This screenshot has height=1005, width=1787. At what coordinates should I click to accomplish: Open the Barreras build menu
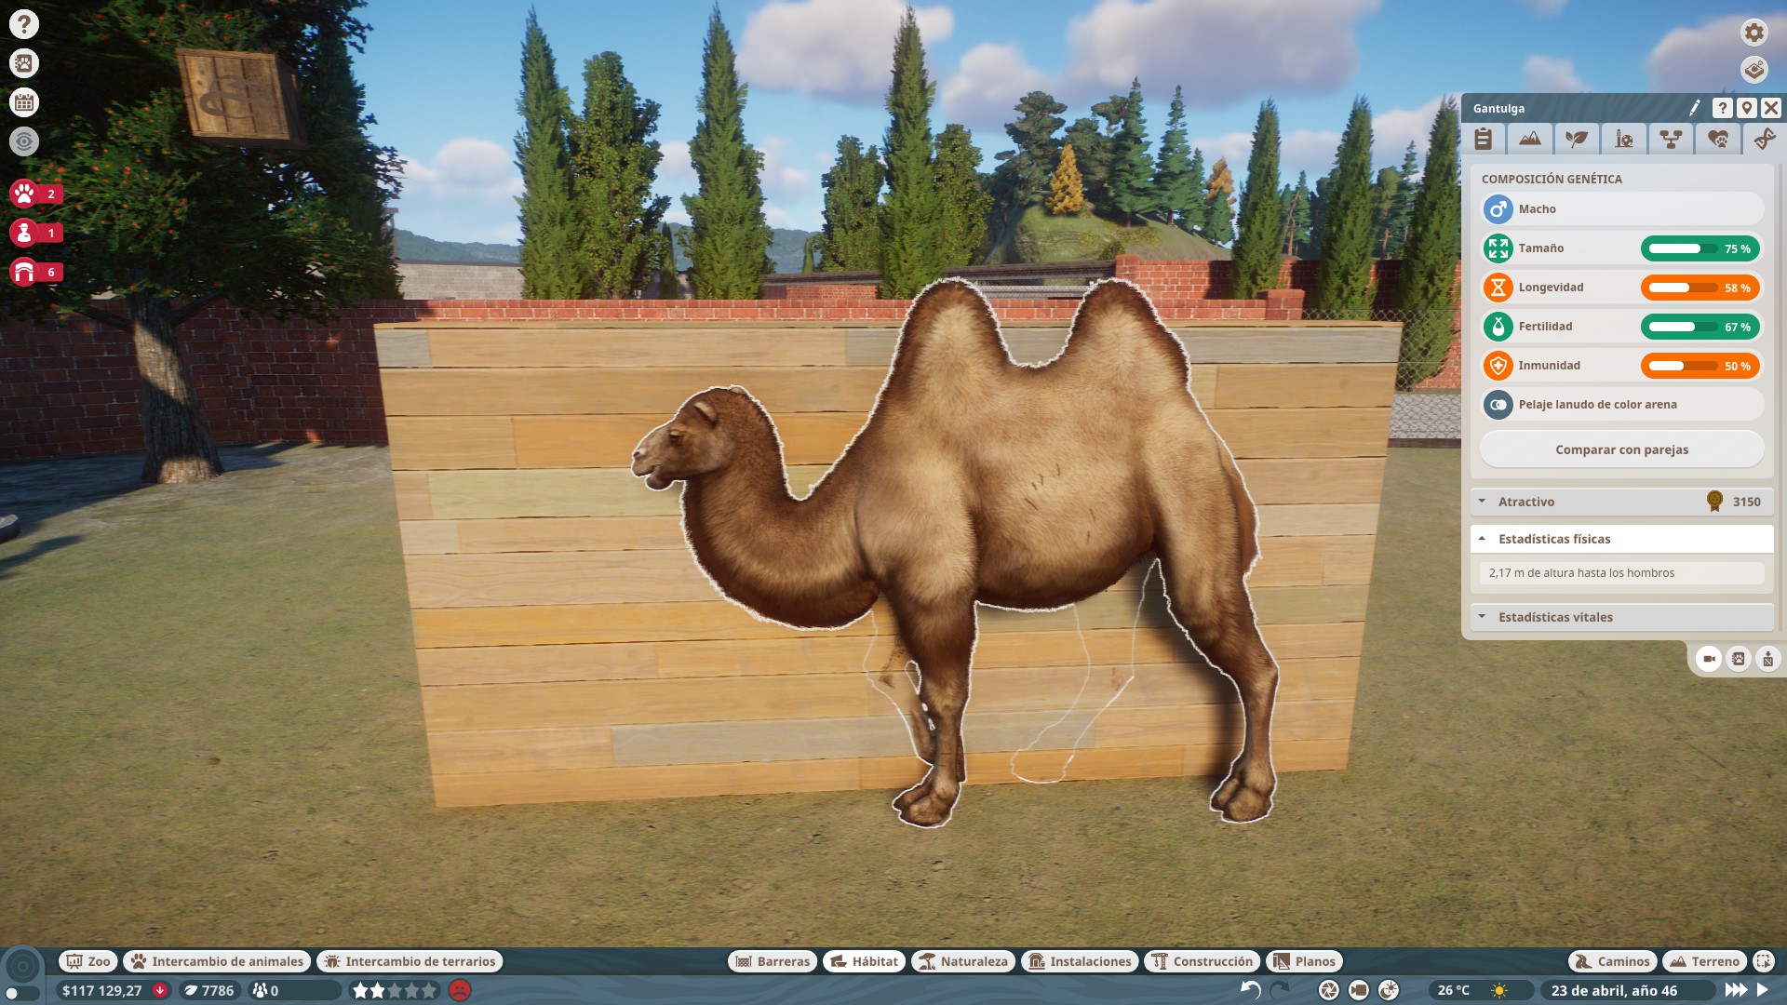772,961
